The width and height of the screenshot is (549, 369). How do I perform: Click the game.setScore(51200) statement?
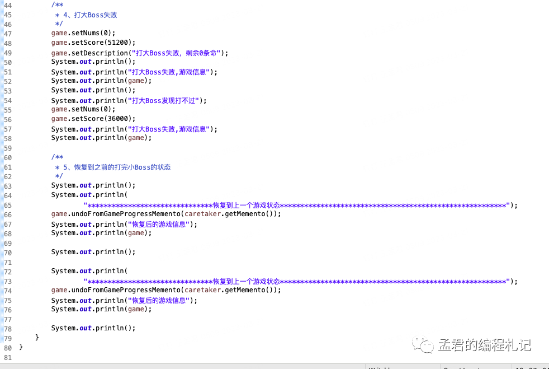[x=93, y=43]
